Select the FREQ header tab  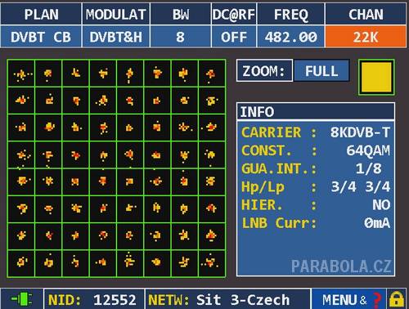click(x=290, y=14)
